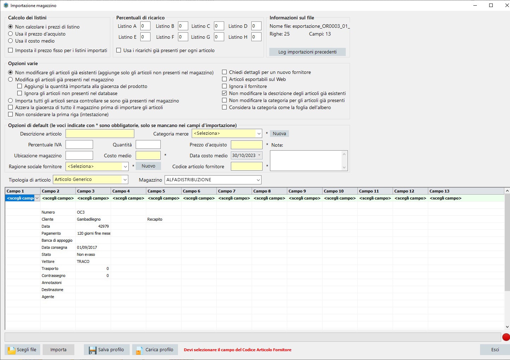Click the Descrizione articolo input field
This screenshot has width=510, height=360.
[x=100, y=134]
